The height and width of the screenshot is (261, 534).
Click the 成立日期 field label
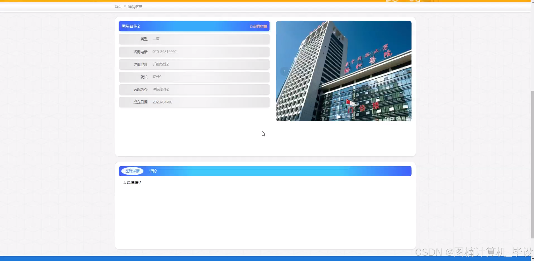click(140, 102)
